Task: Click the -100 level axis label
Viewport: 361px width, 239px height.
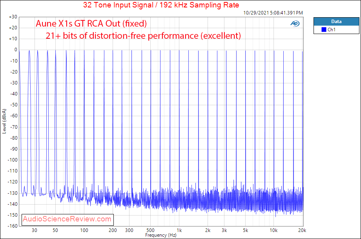Action: [x=13, y=160]
